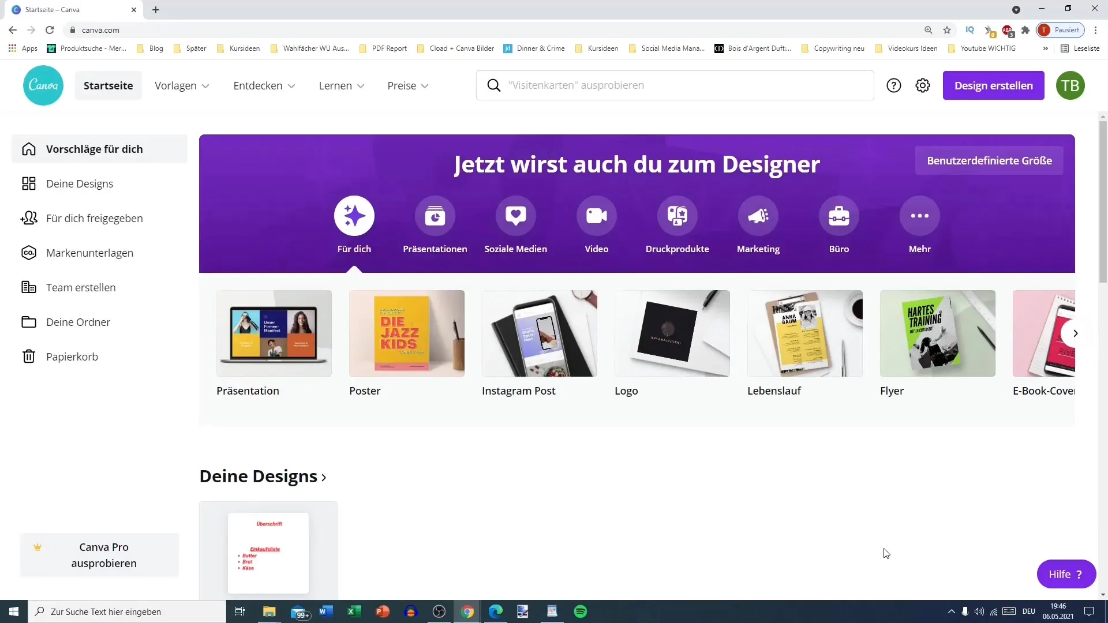Open the Logo design thumbnail
The height and width of the screenshot is (623, 1108).
point(672,333)
